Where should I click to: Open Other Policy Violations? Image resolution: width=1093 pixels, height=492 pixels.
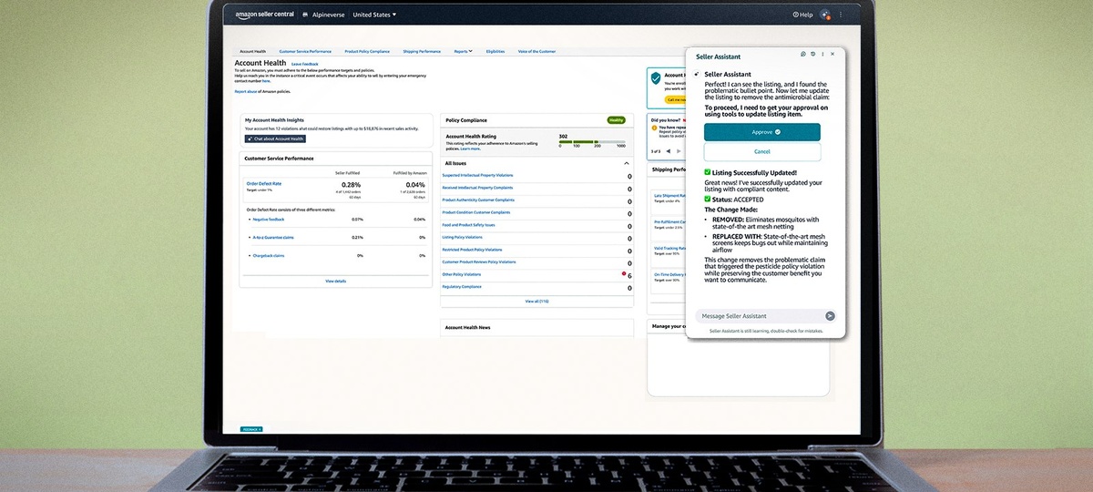tap(462, 273)
